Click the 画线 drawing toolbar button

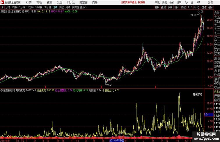click(183, 7)
